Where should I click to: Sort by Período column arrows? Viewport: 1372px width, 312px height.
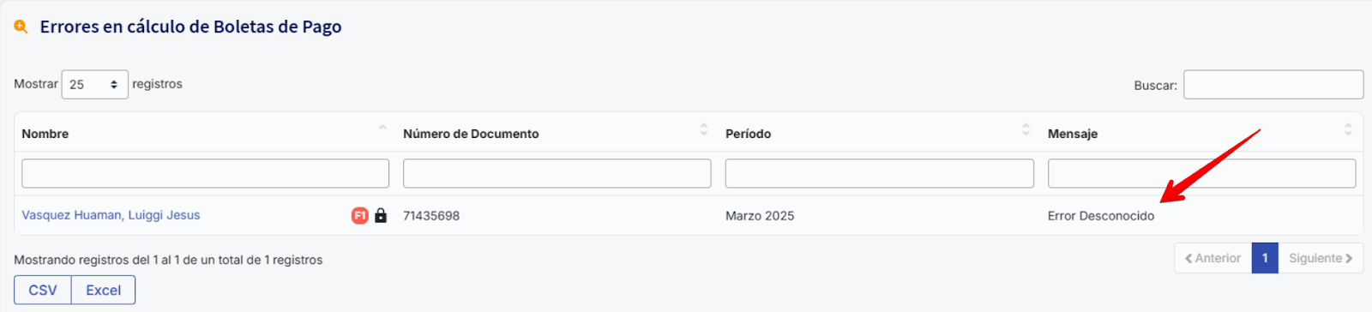[1026, 129]
